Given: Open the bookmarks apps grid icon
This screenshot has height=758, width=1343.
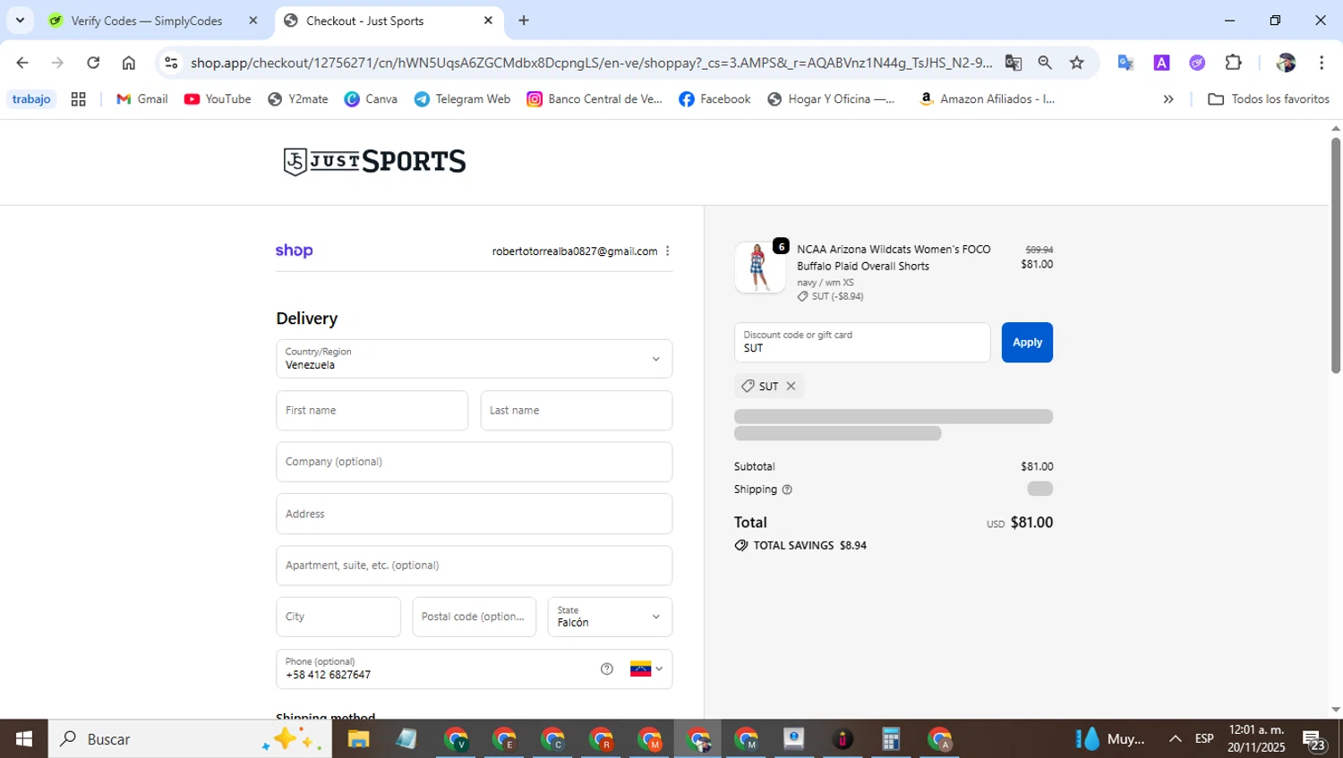Looking at the screenshot, I should (x=79, y=99).
